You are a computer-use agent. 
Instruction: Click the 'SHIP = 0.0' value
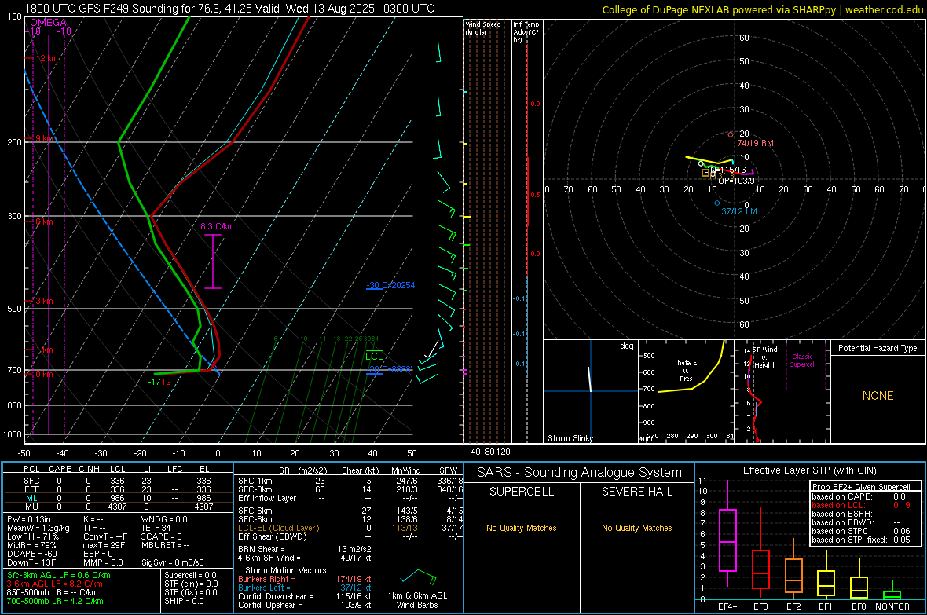[x=184, y=601]
